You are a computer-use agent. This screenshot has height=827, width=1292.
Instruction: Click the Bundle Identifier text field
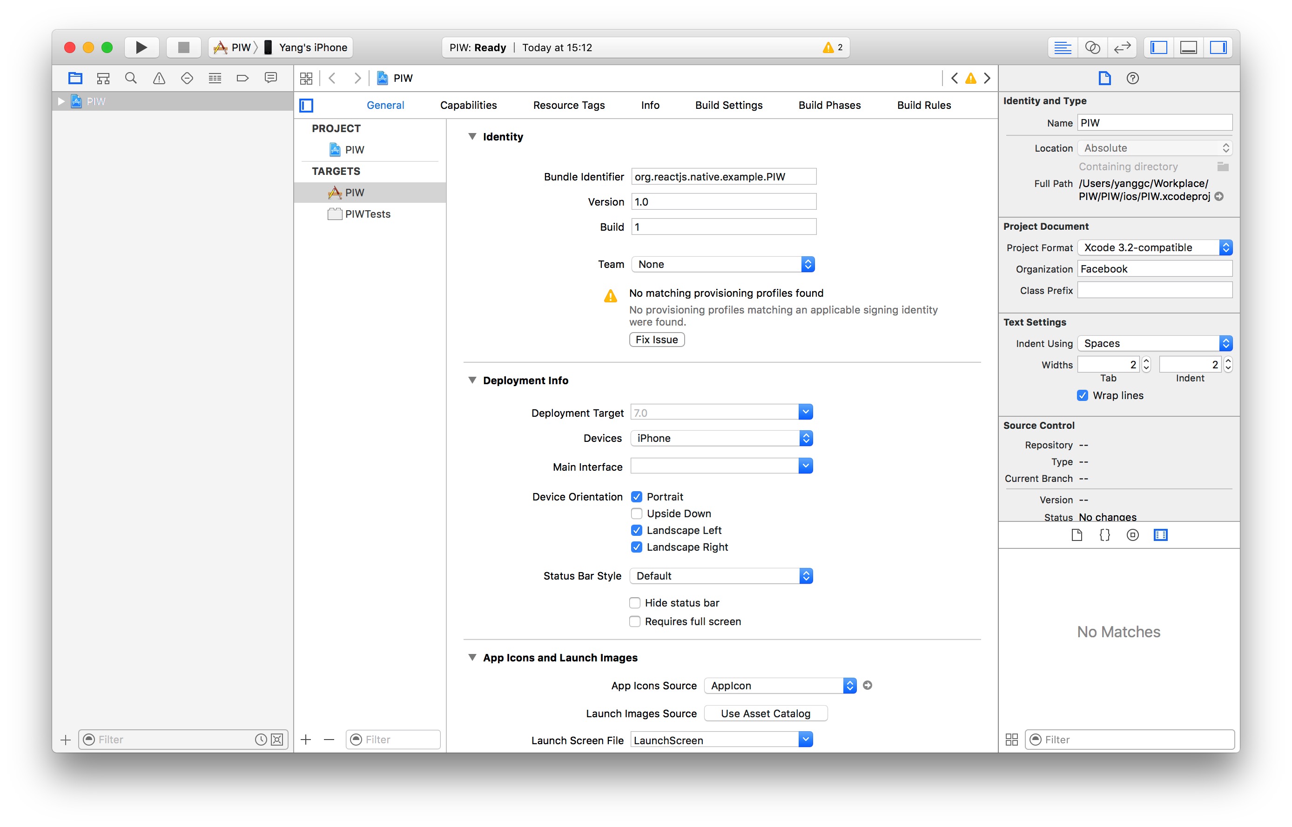point(723,177)
